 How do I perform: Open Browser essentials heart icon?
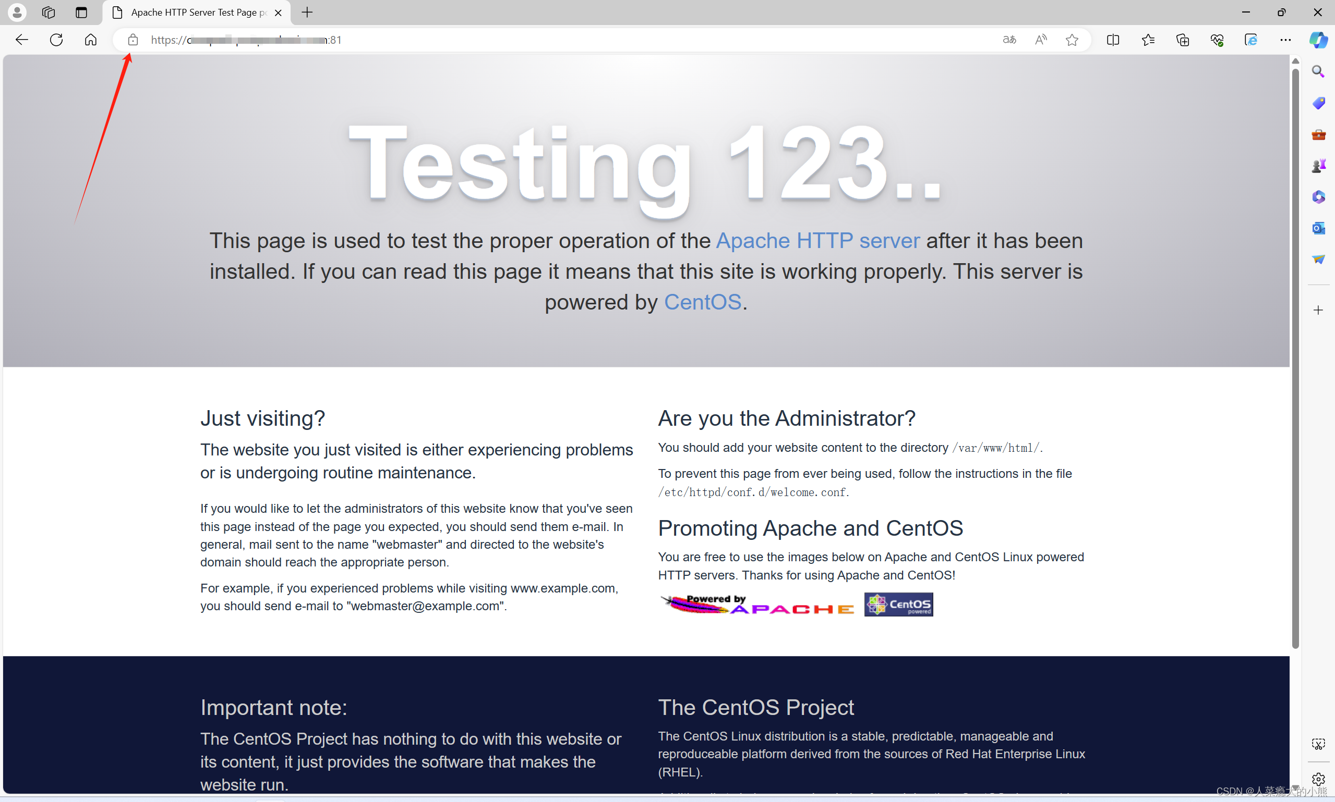coord(1217,40)
